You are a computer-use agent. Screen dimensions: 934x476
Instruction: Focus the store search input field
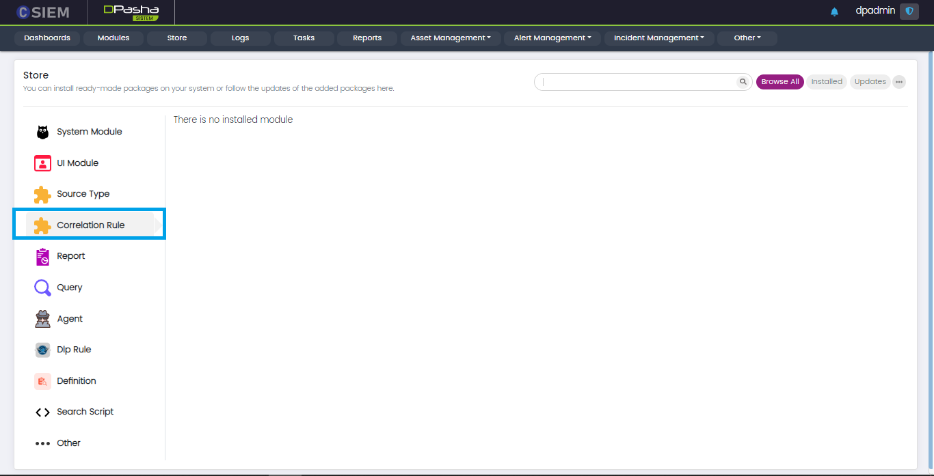(636, 82)
